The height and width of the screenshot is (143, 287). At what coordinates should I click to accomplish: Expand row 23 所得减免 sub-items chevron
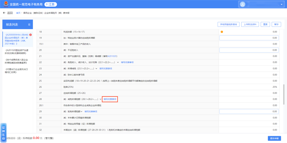tap(96, 68)
